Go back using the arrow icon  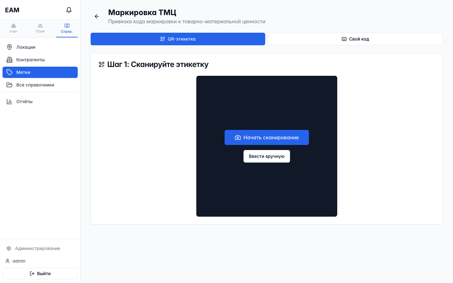tap(97, 16)
